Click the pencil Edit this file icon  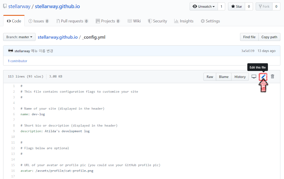coord(263,77)
